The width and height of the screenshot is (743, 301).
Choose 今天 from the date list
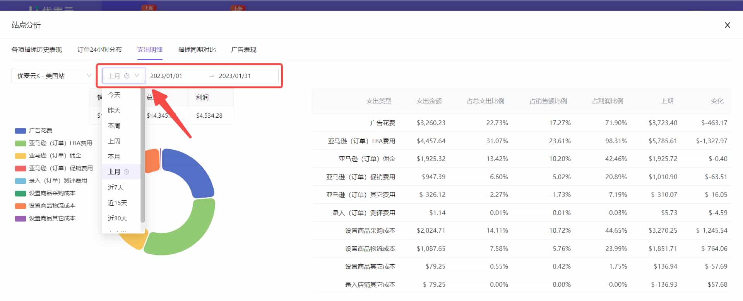(121, 95)
